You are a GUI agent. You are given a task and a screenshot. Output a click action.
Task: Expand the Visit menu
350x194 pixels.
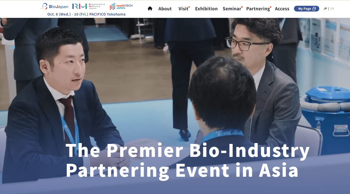[x=183, y=9]
